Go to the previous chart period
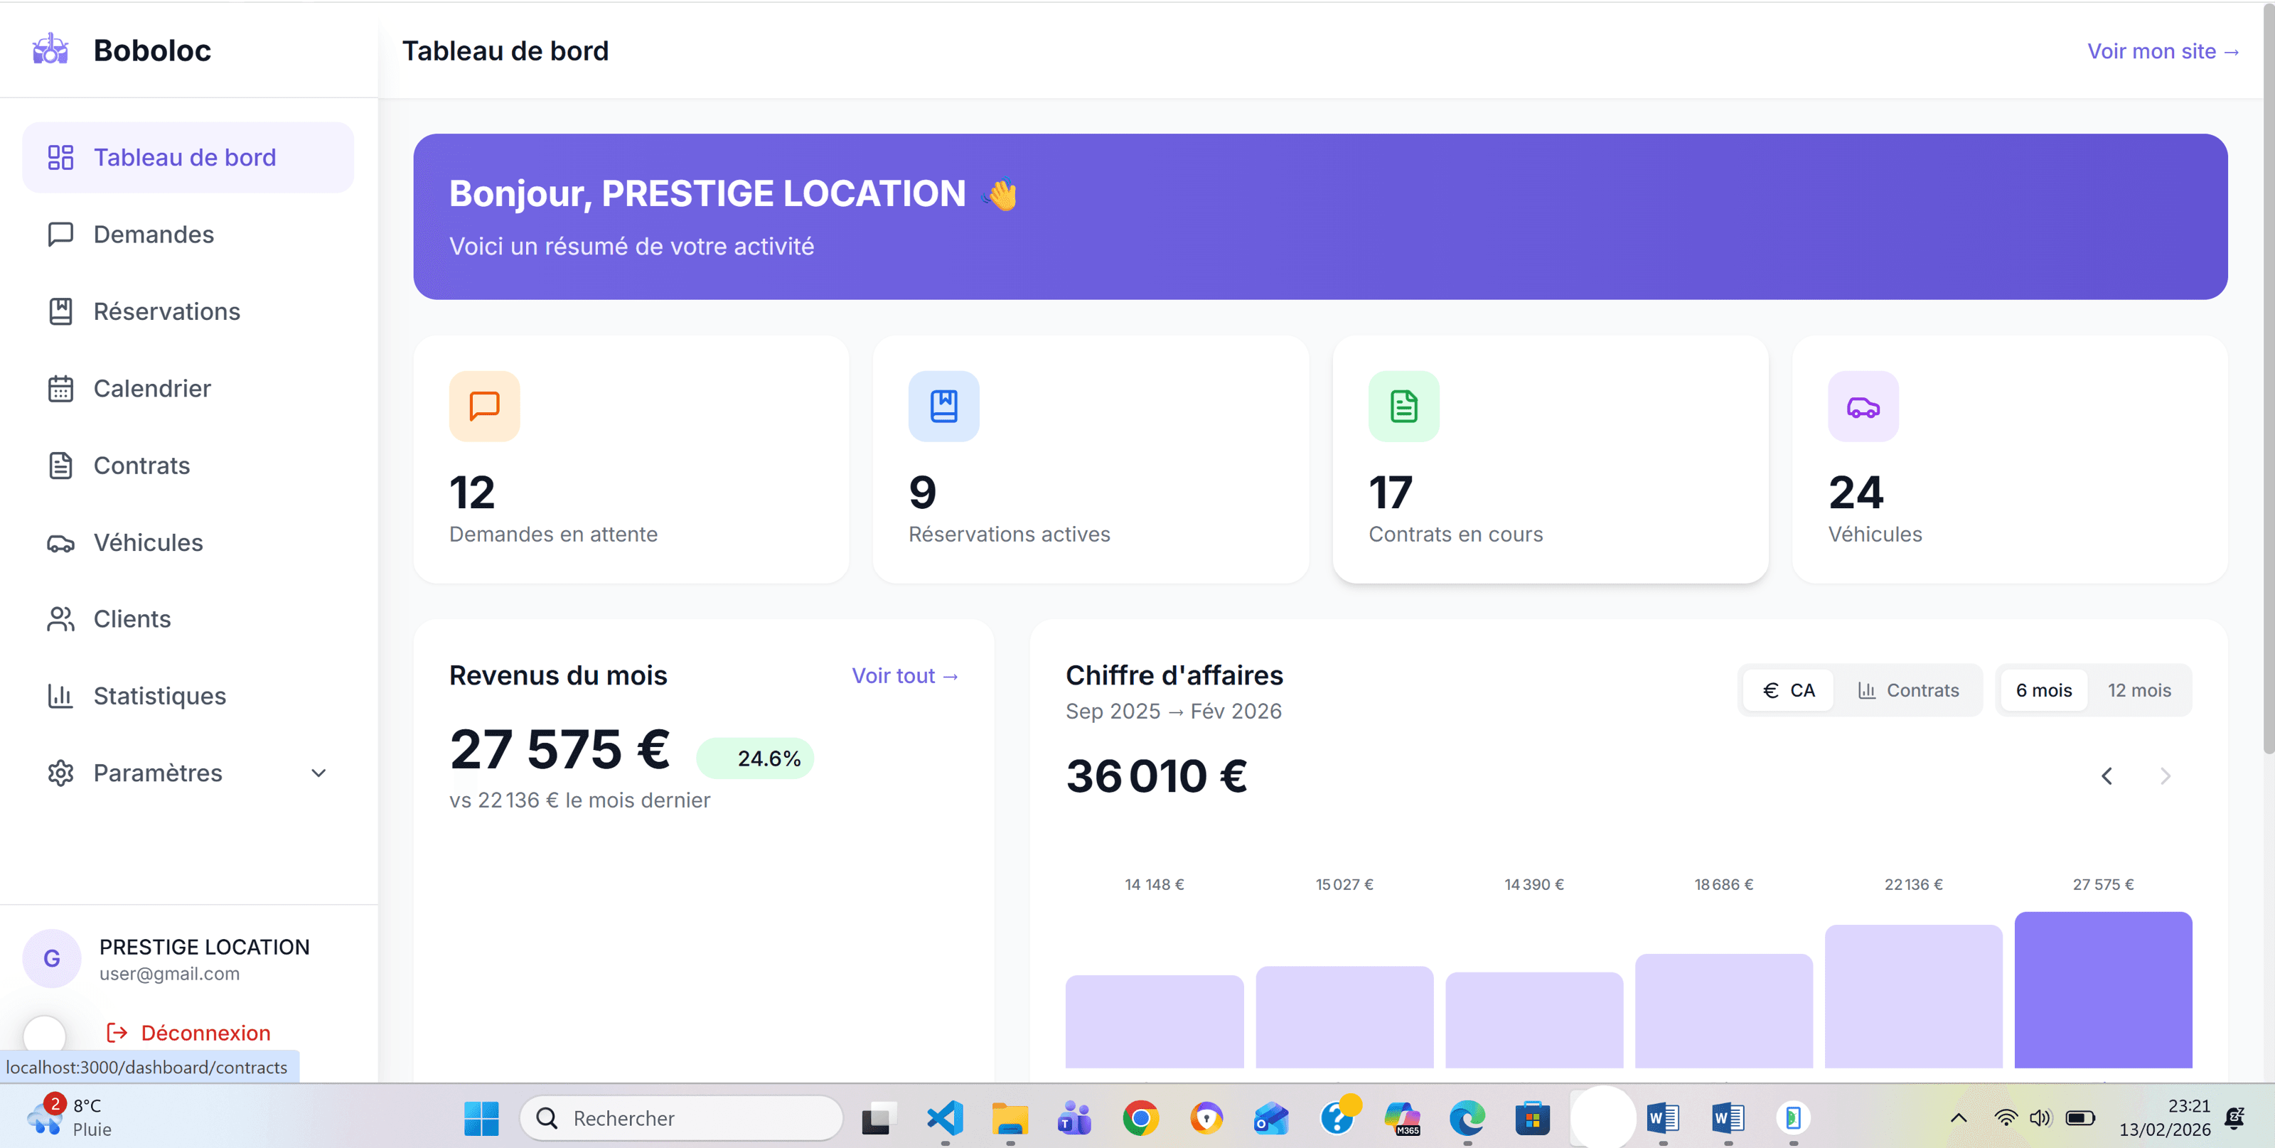The height and width of the screenshot is (1148, 2275). (2107, 776)
